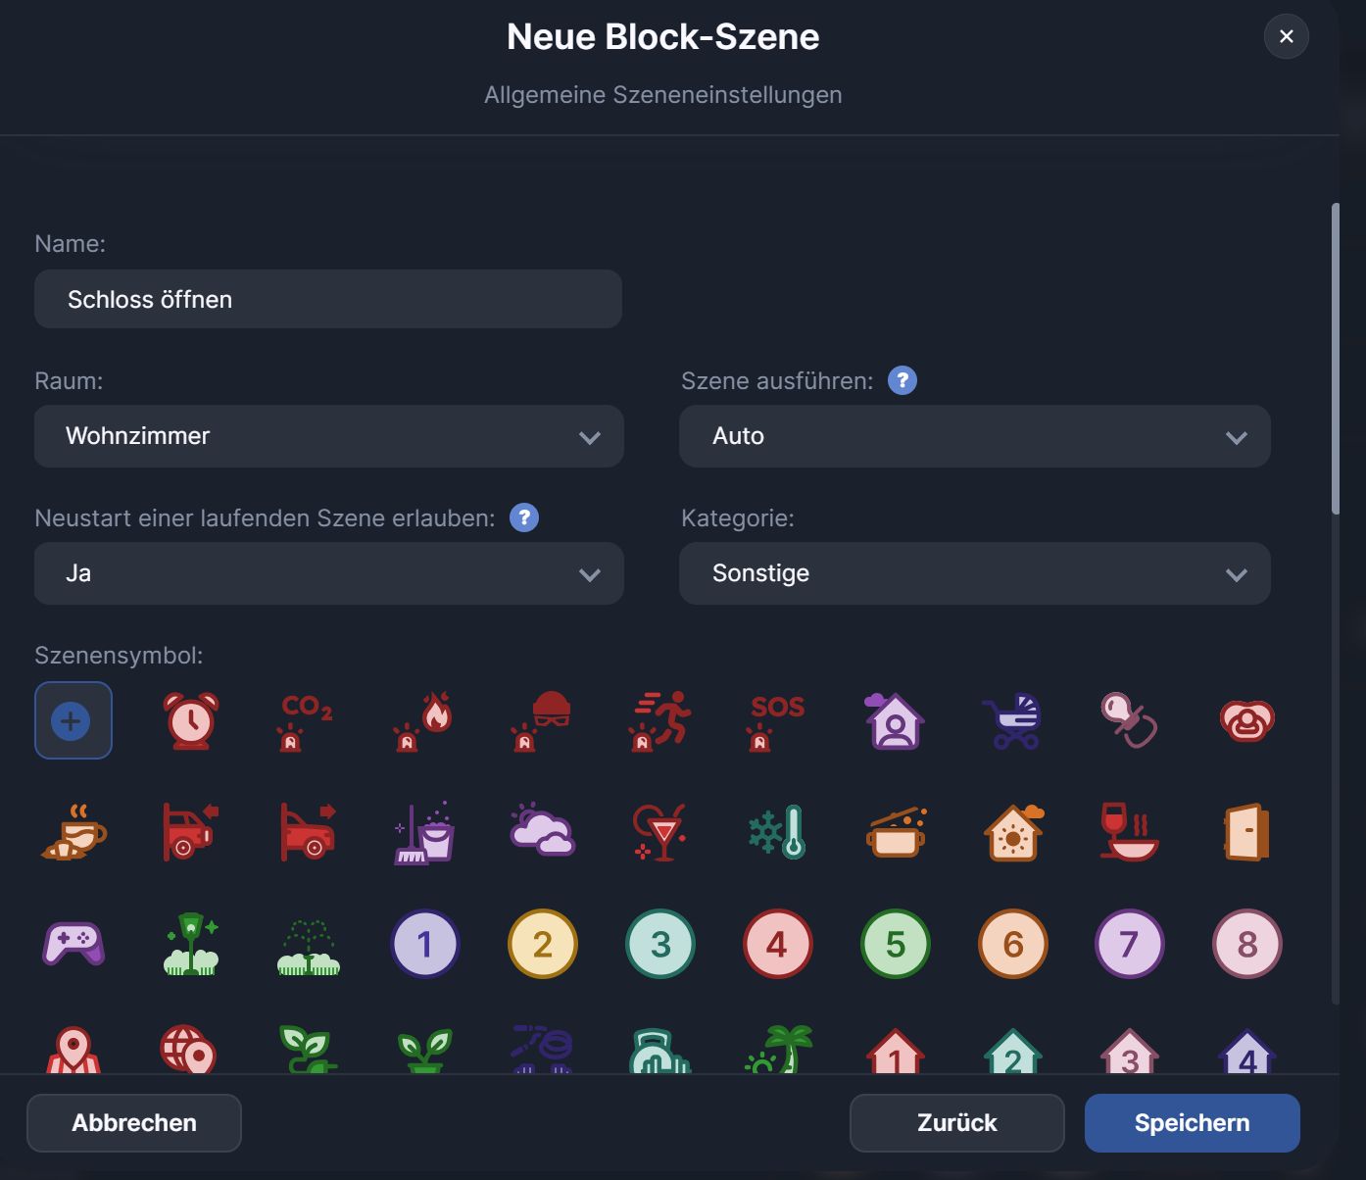Choose the snowflake thermometer icon

778,832
